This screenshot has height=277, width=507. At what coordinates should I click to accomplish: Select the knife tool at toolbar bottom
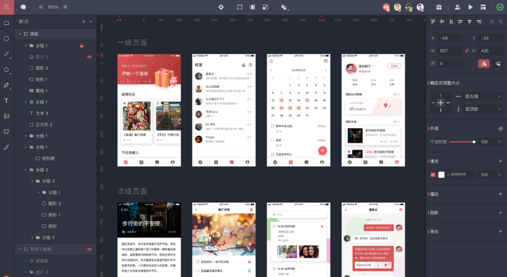tap(6, 147)
